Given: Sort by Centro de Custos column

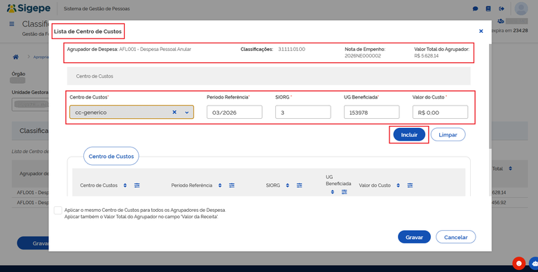Looking at the screenshot, I should [125, 185].
